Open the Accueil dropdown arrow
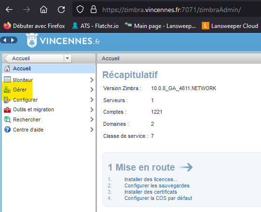The height and width of the screenshot is (212, 261). pyautogui.click(x=68, y=58)
